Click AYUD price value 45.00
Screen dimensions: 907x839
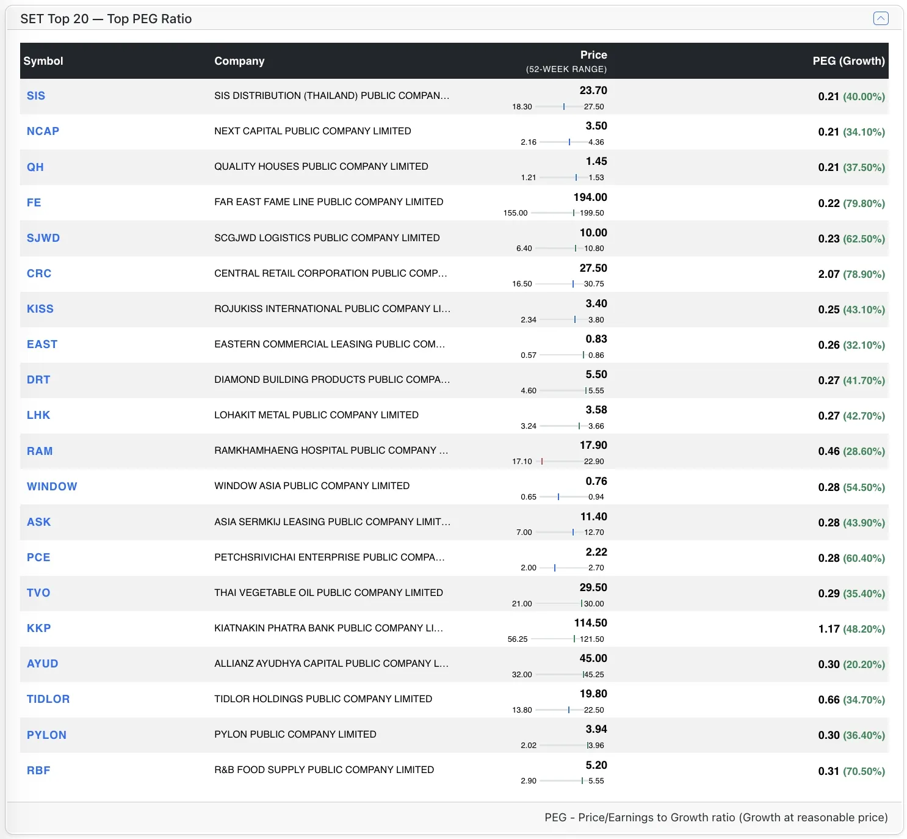coord(593,658)
